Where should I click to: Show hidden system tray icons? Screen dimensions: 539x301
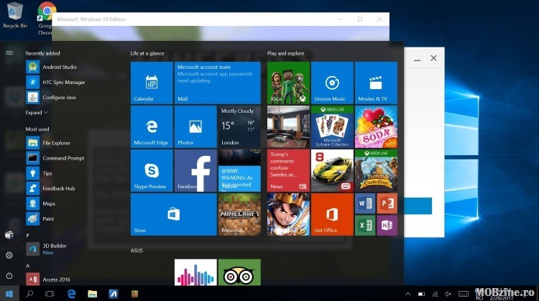point(407,294)
